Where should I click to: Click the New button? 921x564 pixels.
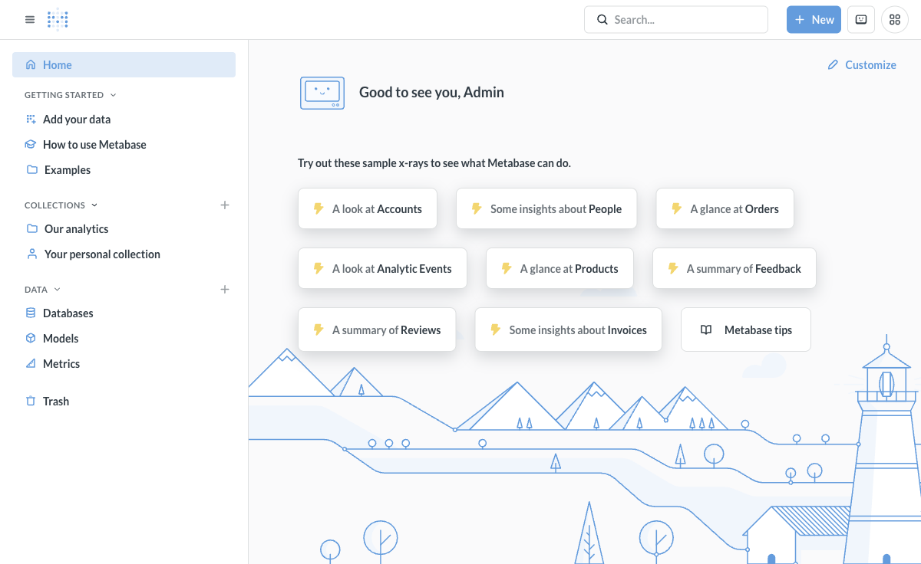814,20
